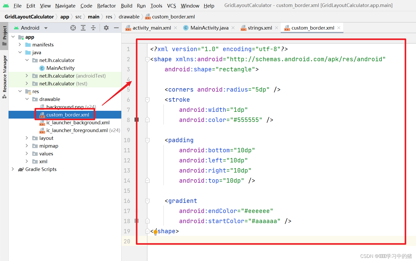Open the Code menu
The image size is (416, 261).
(x=86, y=6)
